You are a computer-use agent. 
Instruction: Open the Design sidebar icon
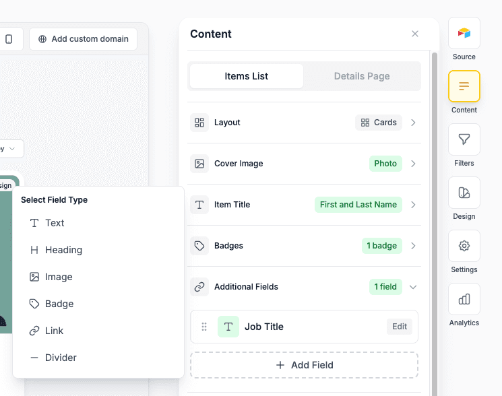[464, 193]
